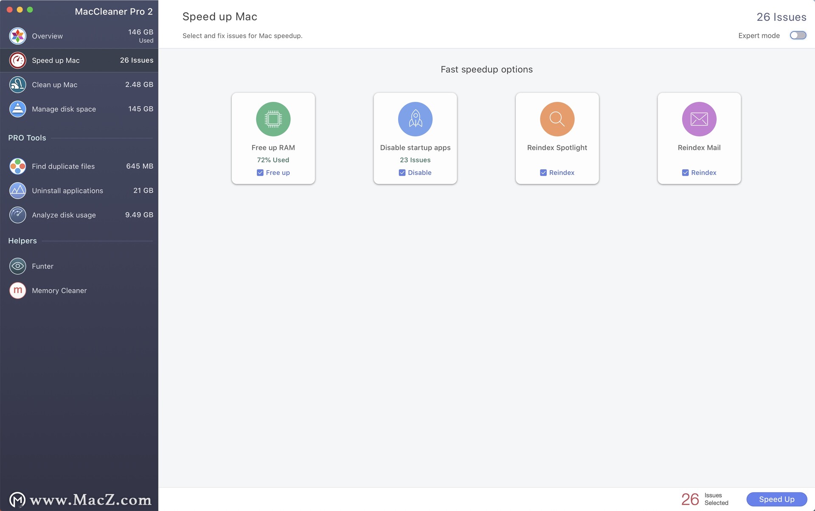Open Find duplicate files tool
Image resolution: width=815 pixels, height=511 pixels.
tap(79, 166)
